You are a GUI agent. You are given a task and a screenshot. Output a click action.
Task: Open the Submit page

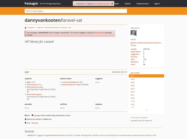[x=127, y=4]
